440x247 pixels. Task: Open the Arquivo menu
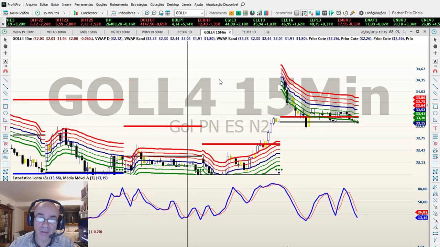tap(31, 4)
